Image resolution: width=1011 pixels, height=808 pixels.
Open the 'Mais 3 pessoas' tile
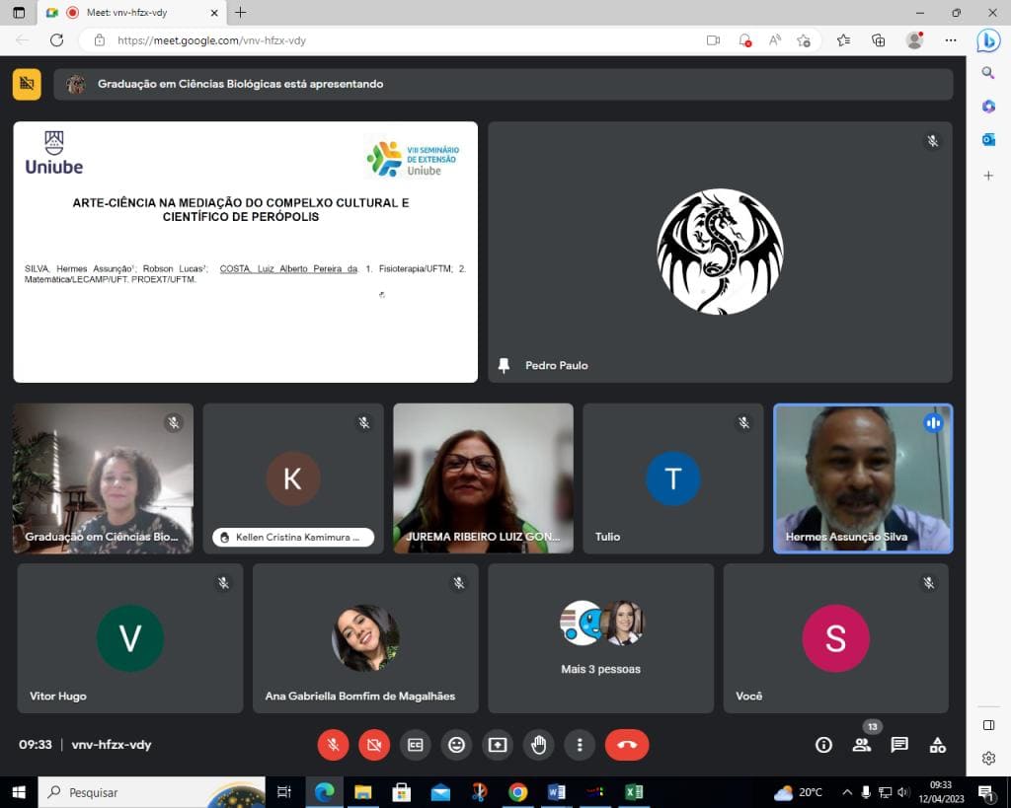601,638
